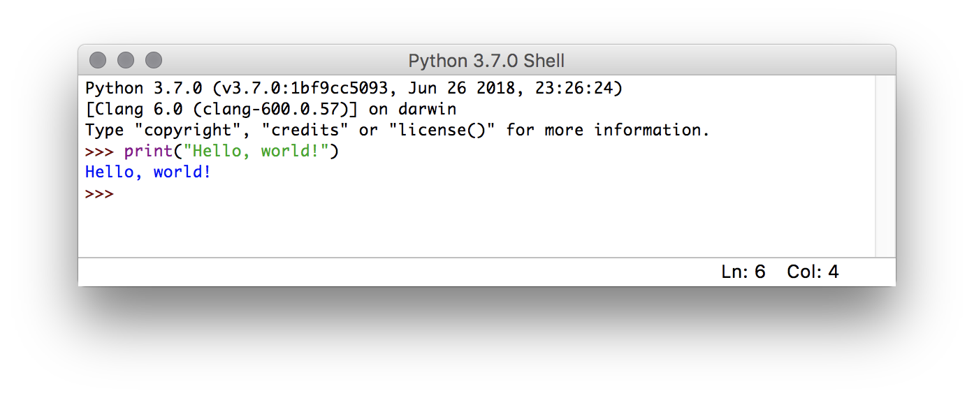974x398 pixels.
Task: Click the red close window button
Action: 98,61
